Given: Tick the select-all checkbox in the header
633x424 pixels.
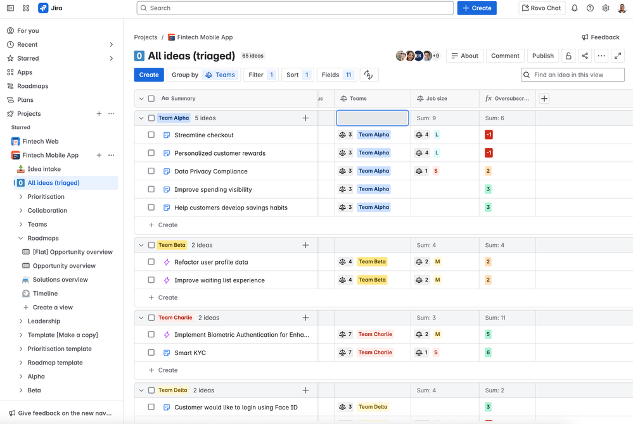Looking at the screenshot, I should click(151, 98).
